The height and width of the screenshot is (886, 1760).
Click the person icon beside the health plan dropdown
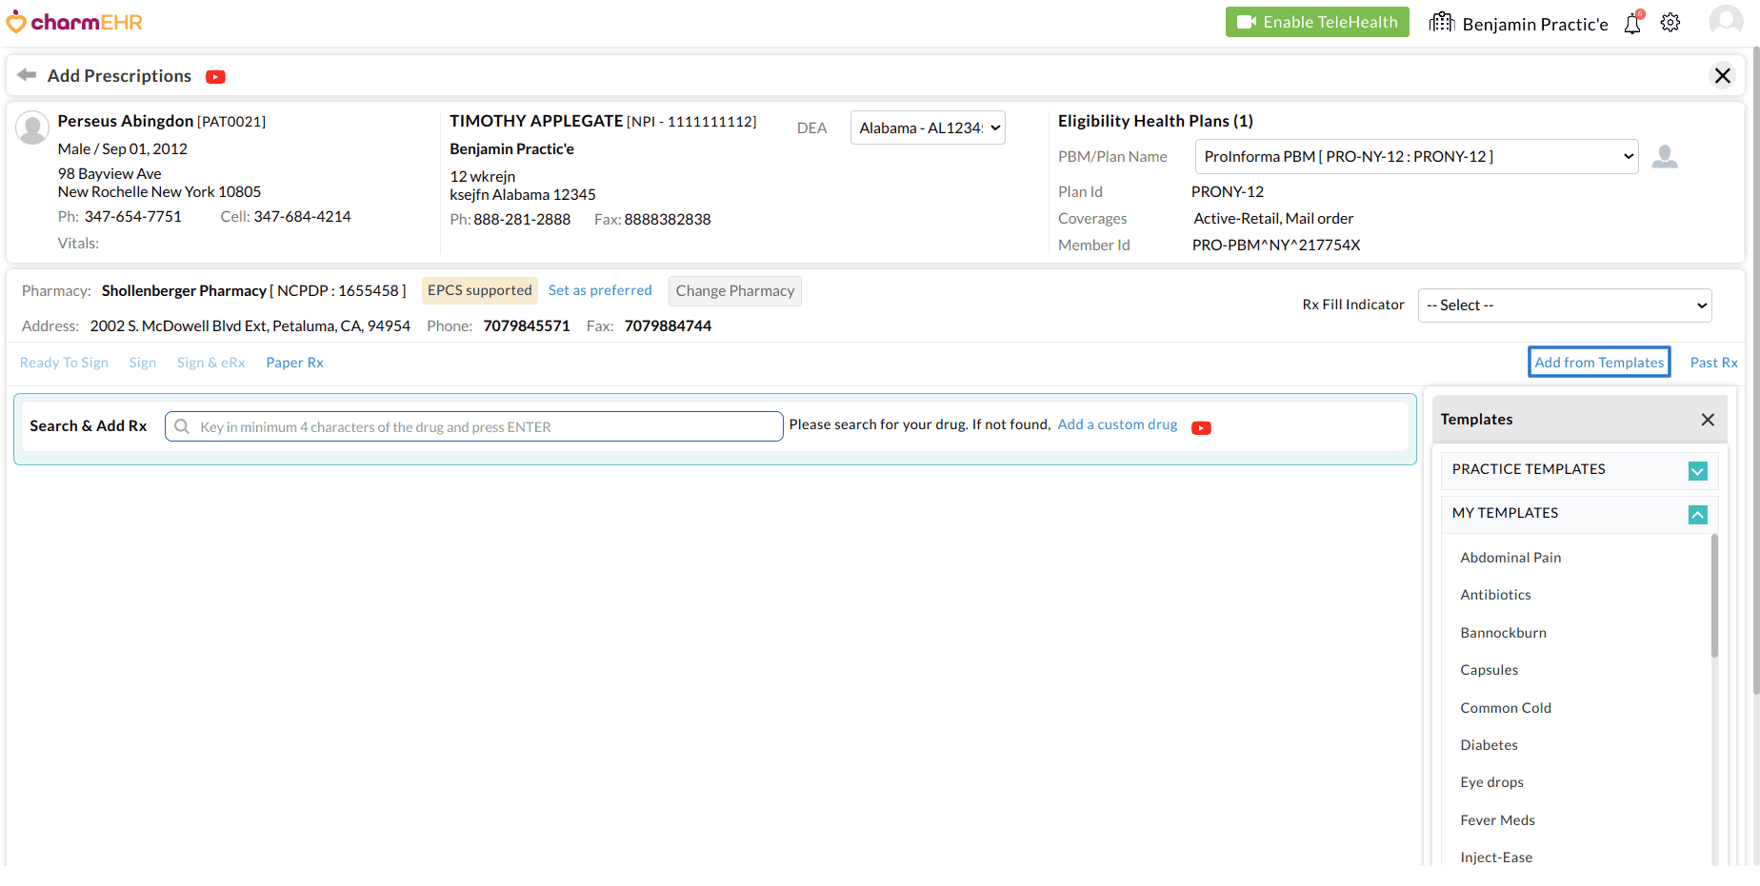click(x=1665, y=156)
